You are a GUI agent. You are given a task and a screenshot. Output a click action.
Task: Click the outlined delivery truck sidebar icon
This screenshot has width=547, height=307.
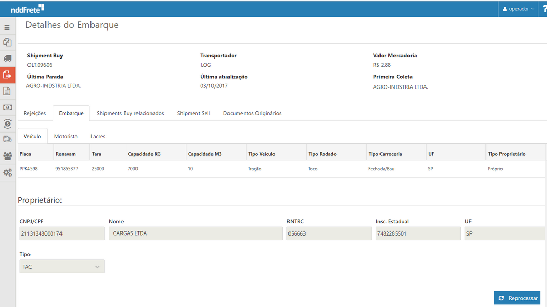[x=7, y=139]
